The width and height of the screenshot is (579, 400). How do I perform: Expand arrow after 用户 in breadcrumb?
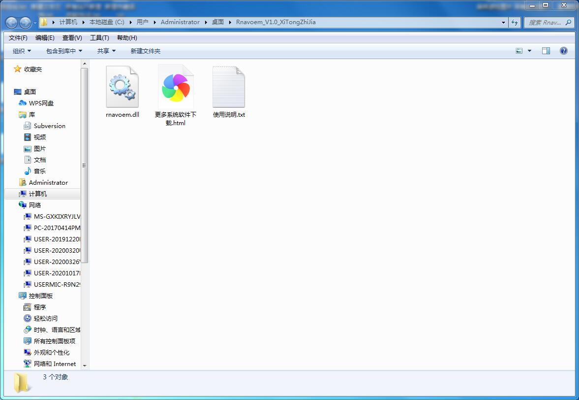[x=155, y=22]
